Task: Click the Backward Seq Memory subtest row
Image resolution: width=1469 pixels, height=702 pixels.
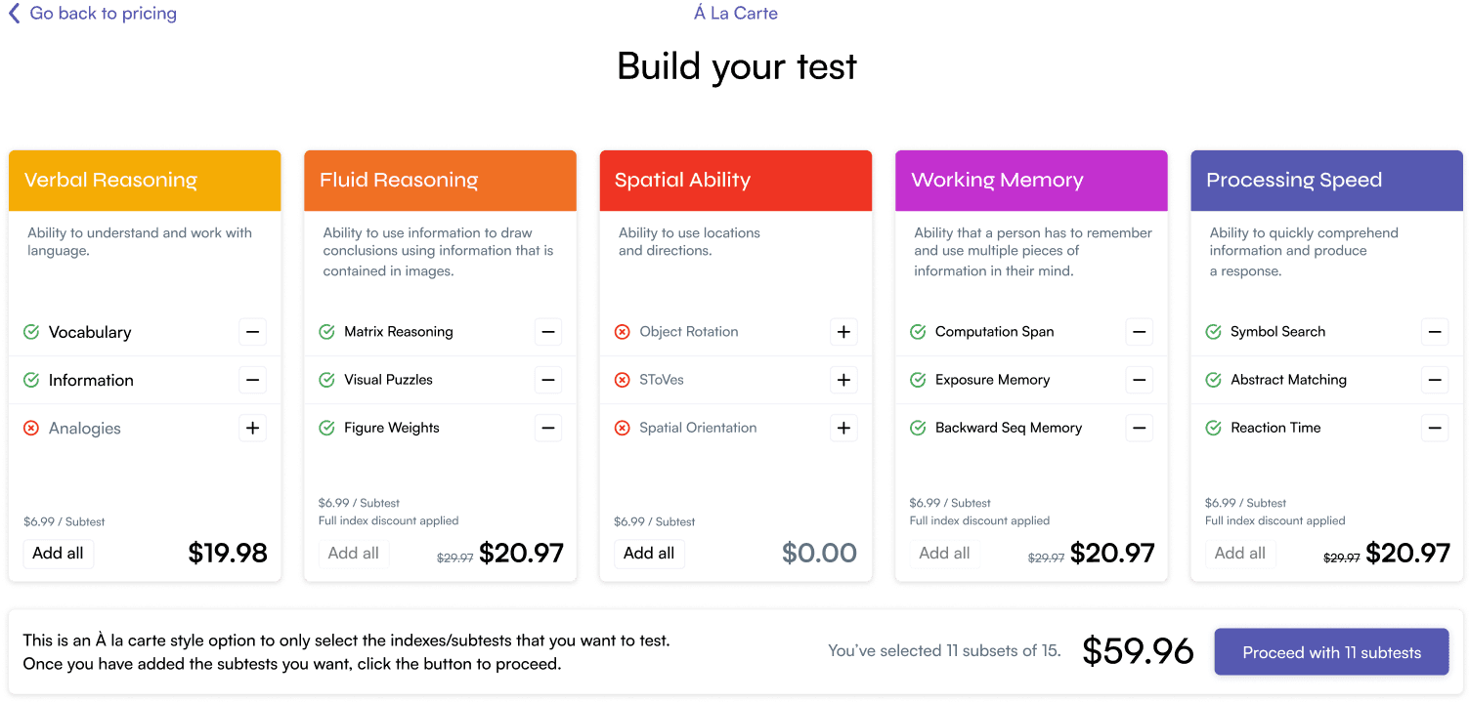Action: (1008, 428)
